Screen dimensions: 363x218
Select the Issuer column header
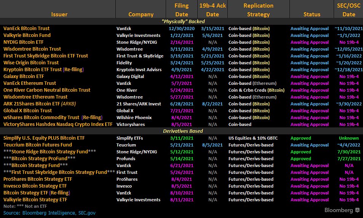[59, 14]
